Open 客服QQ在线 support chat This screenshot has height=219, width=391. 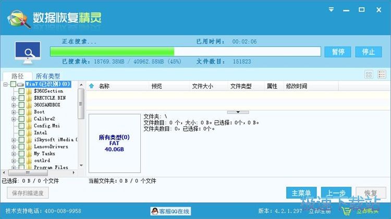pyautogui.click(x=171, y=211)
